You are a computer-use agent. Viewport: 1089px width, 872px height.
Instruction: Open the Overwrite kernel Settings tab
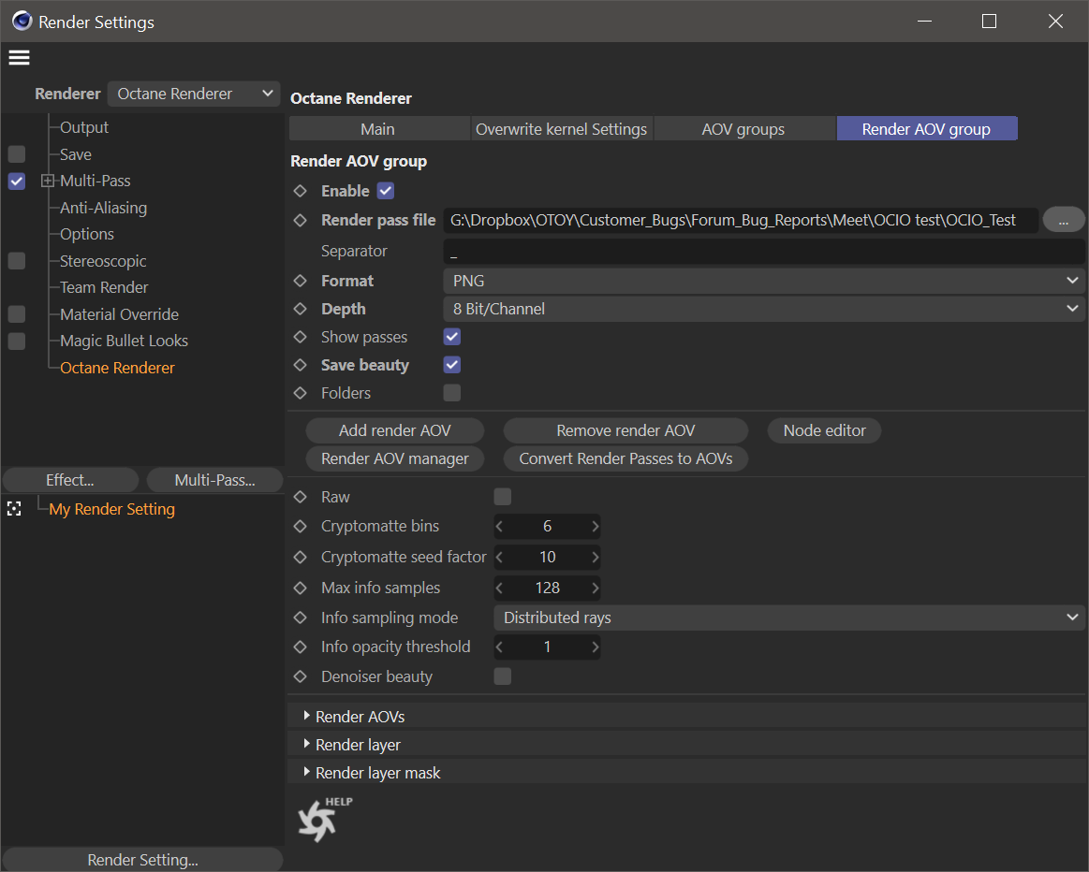coord(561,129)
